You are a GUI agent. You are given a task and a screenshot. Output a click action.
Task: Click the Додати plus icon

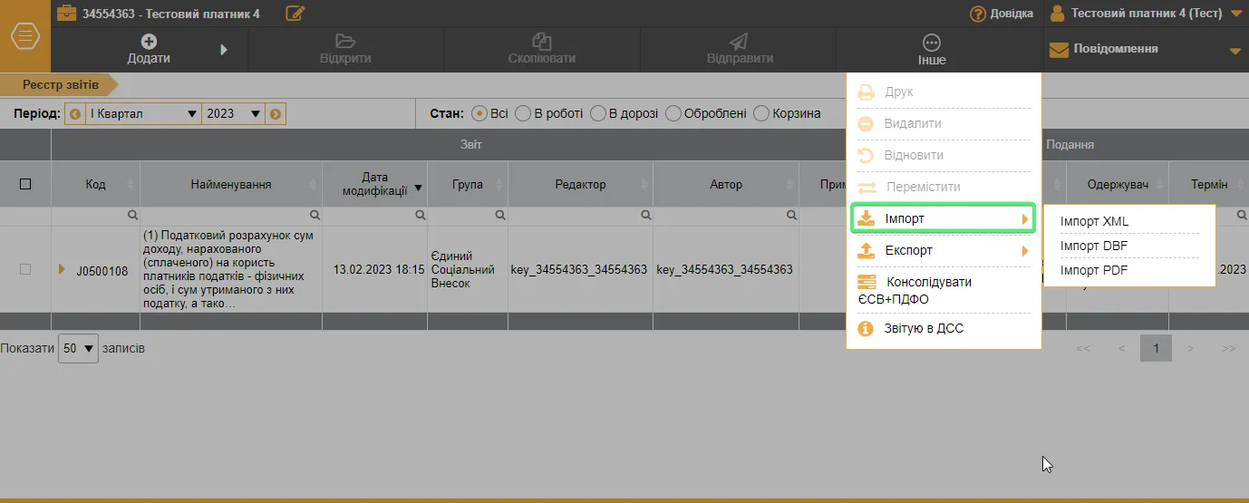149,41
